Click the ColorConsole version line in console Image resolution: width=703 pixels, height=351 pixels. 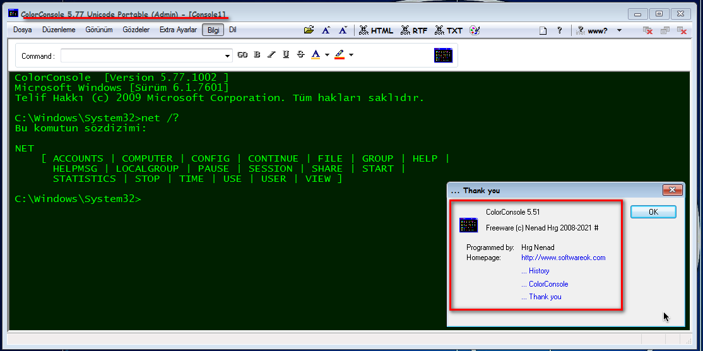(122, 78)
